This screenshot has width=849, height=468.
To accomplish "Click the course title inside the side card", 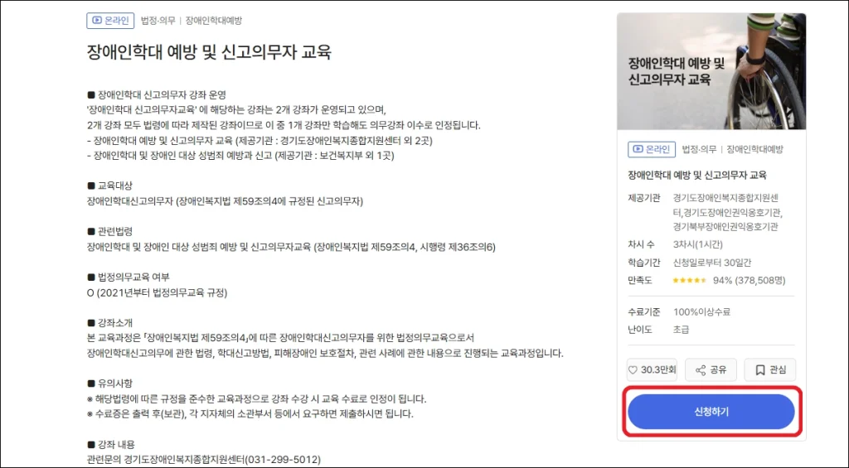I will coord(697,175).
